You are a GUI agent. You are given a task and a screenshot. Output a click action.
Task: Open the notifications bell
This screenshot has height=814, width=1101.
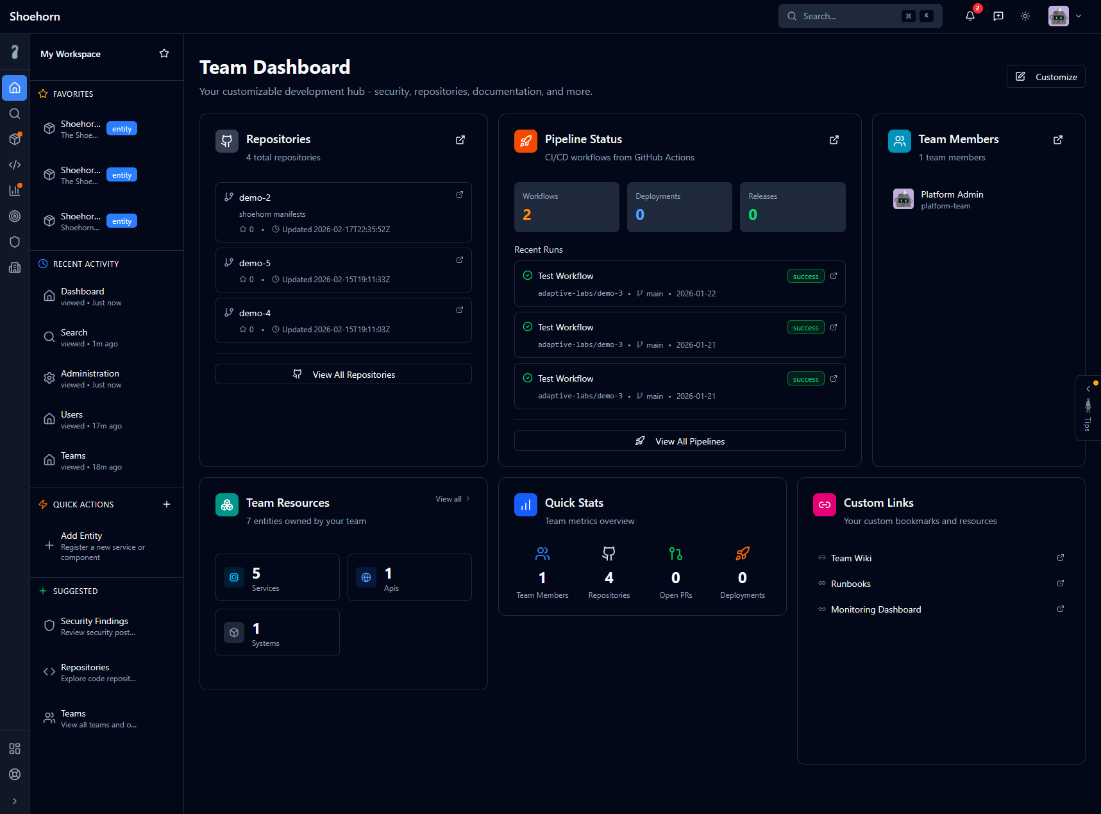pos(970,16)
